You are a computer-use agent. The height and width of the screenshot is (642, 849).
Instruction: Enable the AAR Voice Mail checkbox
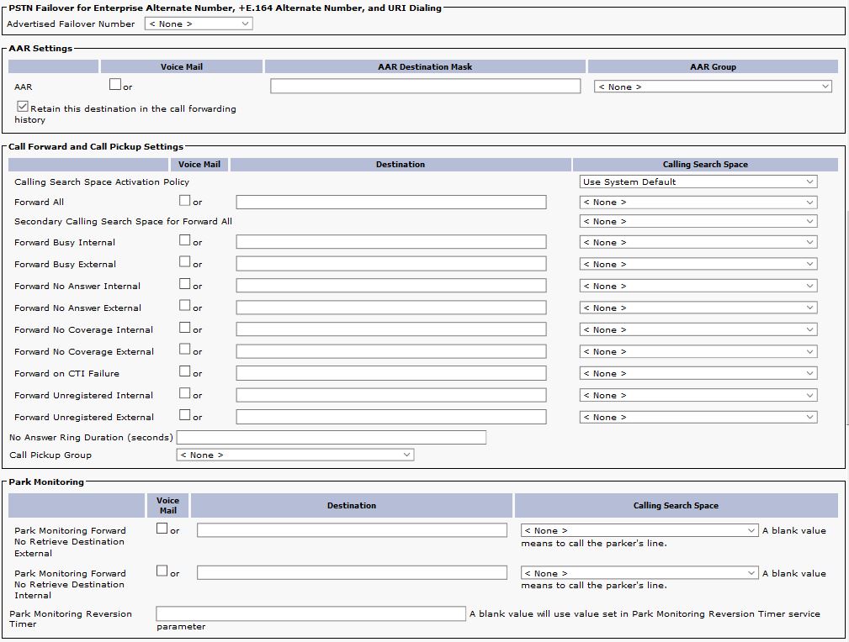115,85
